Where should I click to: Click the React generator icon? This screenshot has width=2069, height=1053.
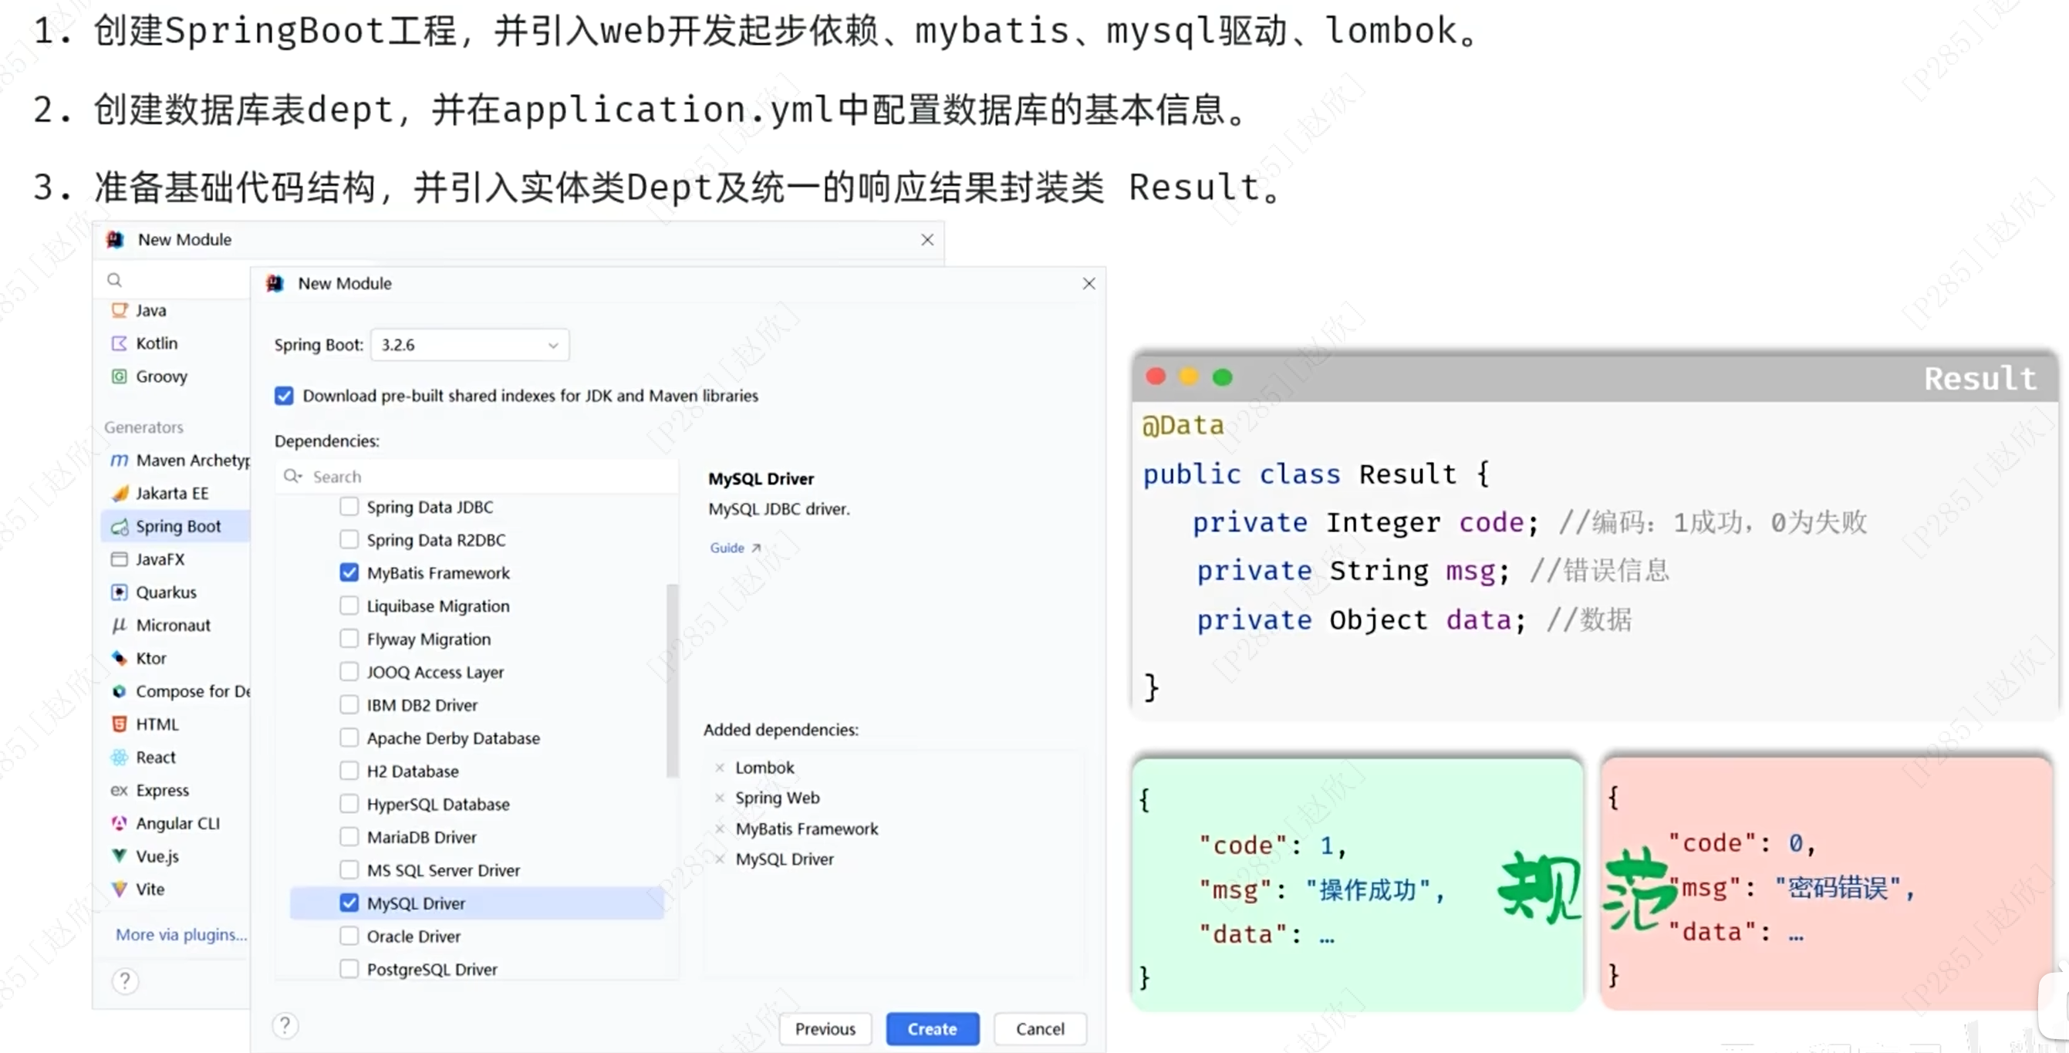(x=119, y=757)
